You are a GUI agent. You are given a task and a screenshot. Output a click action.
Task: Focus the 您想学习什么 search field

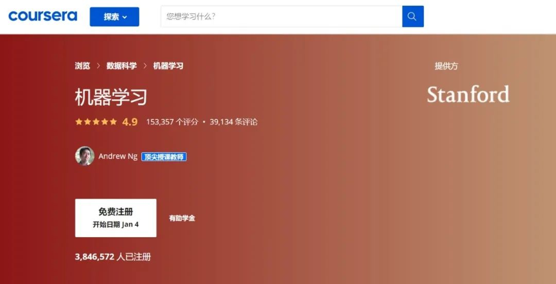[x=282, y=16]
